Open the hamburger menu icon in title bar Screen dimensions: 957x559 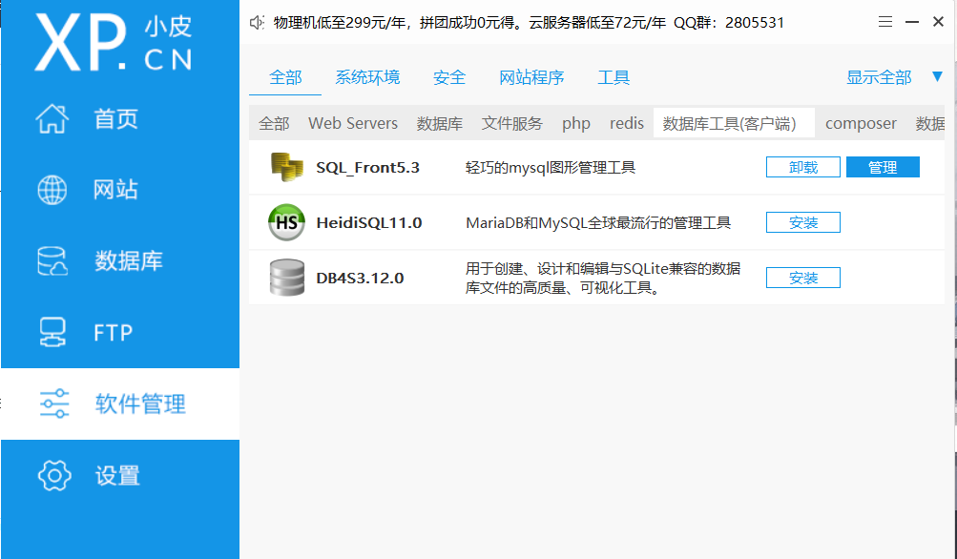coord(885,22)
